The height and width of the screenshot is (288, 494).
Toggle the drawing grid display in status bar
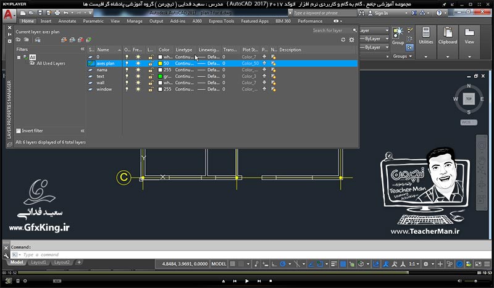pos(233,264)
